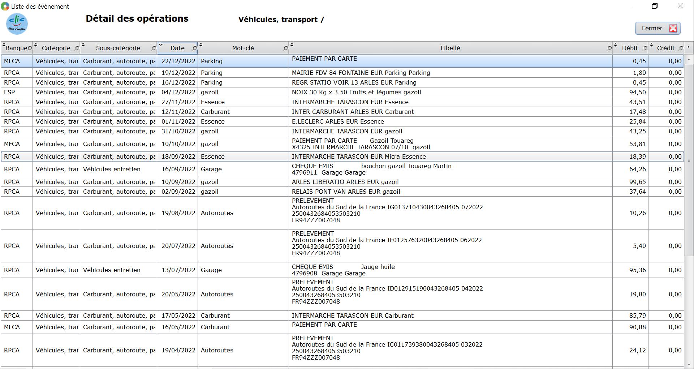This screenshot has height=369, width=694.
Task: Click MFCA bank cell dated 10/10/2022
Action: pyautogui.click(x=17, y=144)
